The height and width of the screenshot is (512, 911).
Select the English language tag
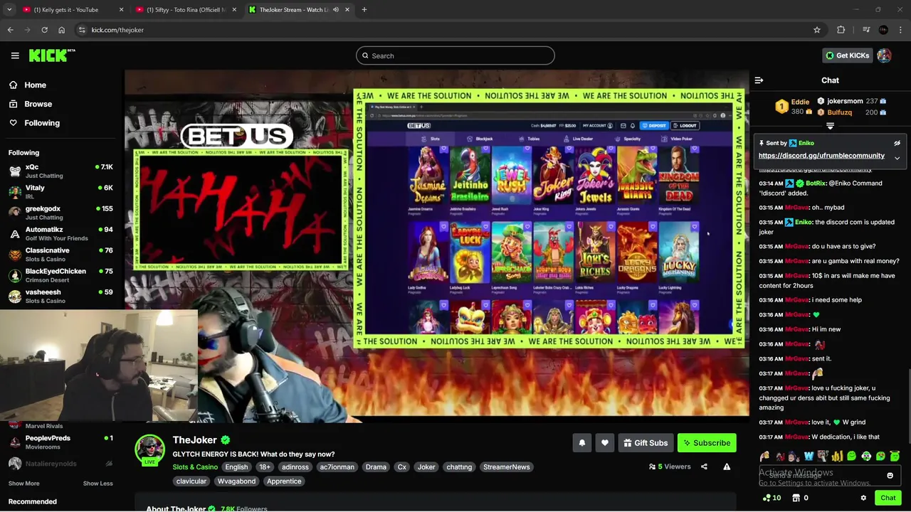(236, 467)
